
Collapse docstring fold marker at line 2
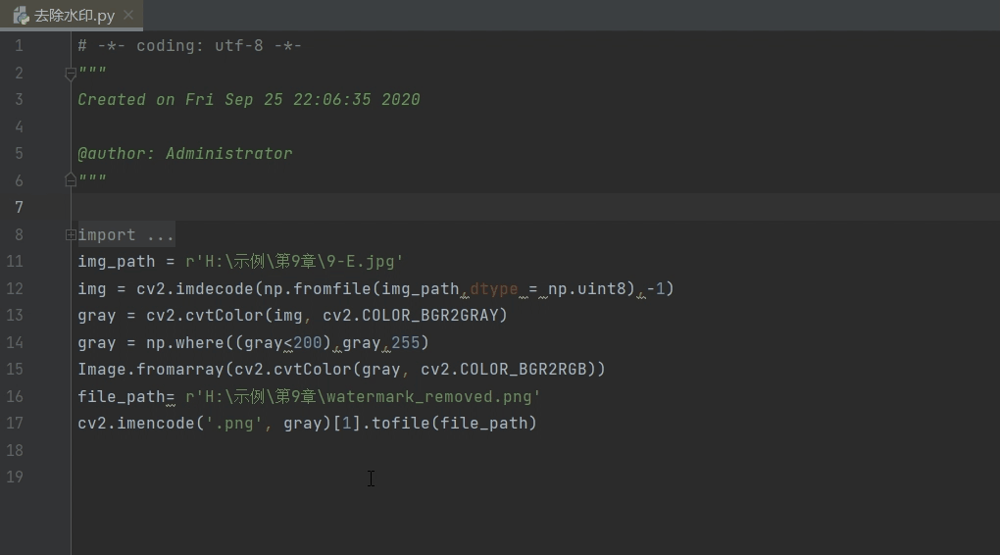[71, 74]
